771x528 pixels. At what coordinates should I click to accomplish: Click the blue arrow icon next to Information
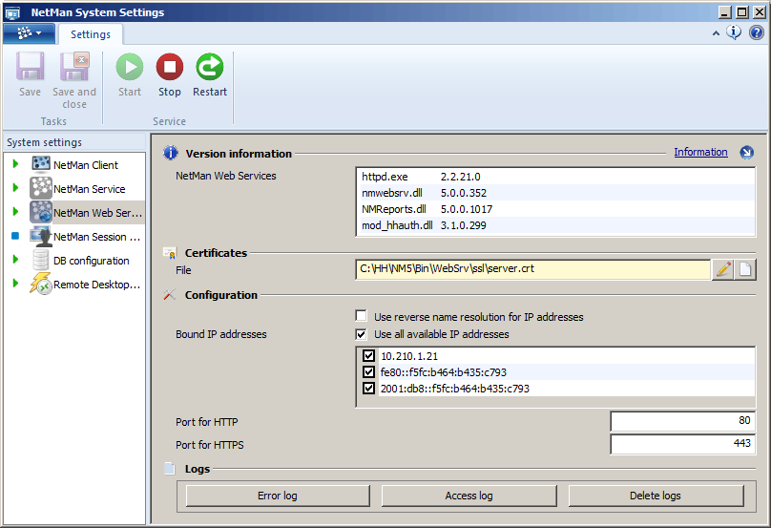746,153
